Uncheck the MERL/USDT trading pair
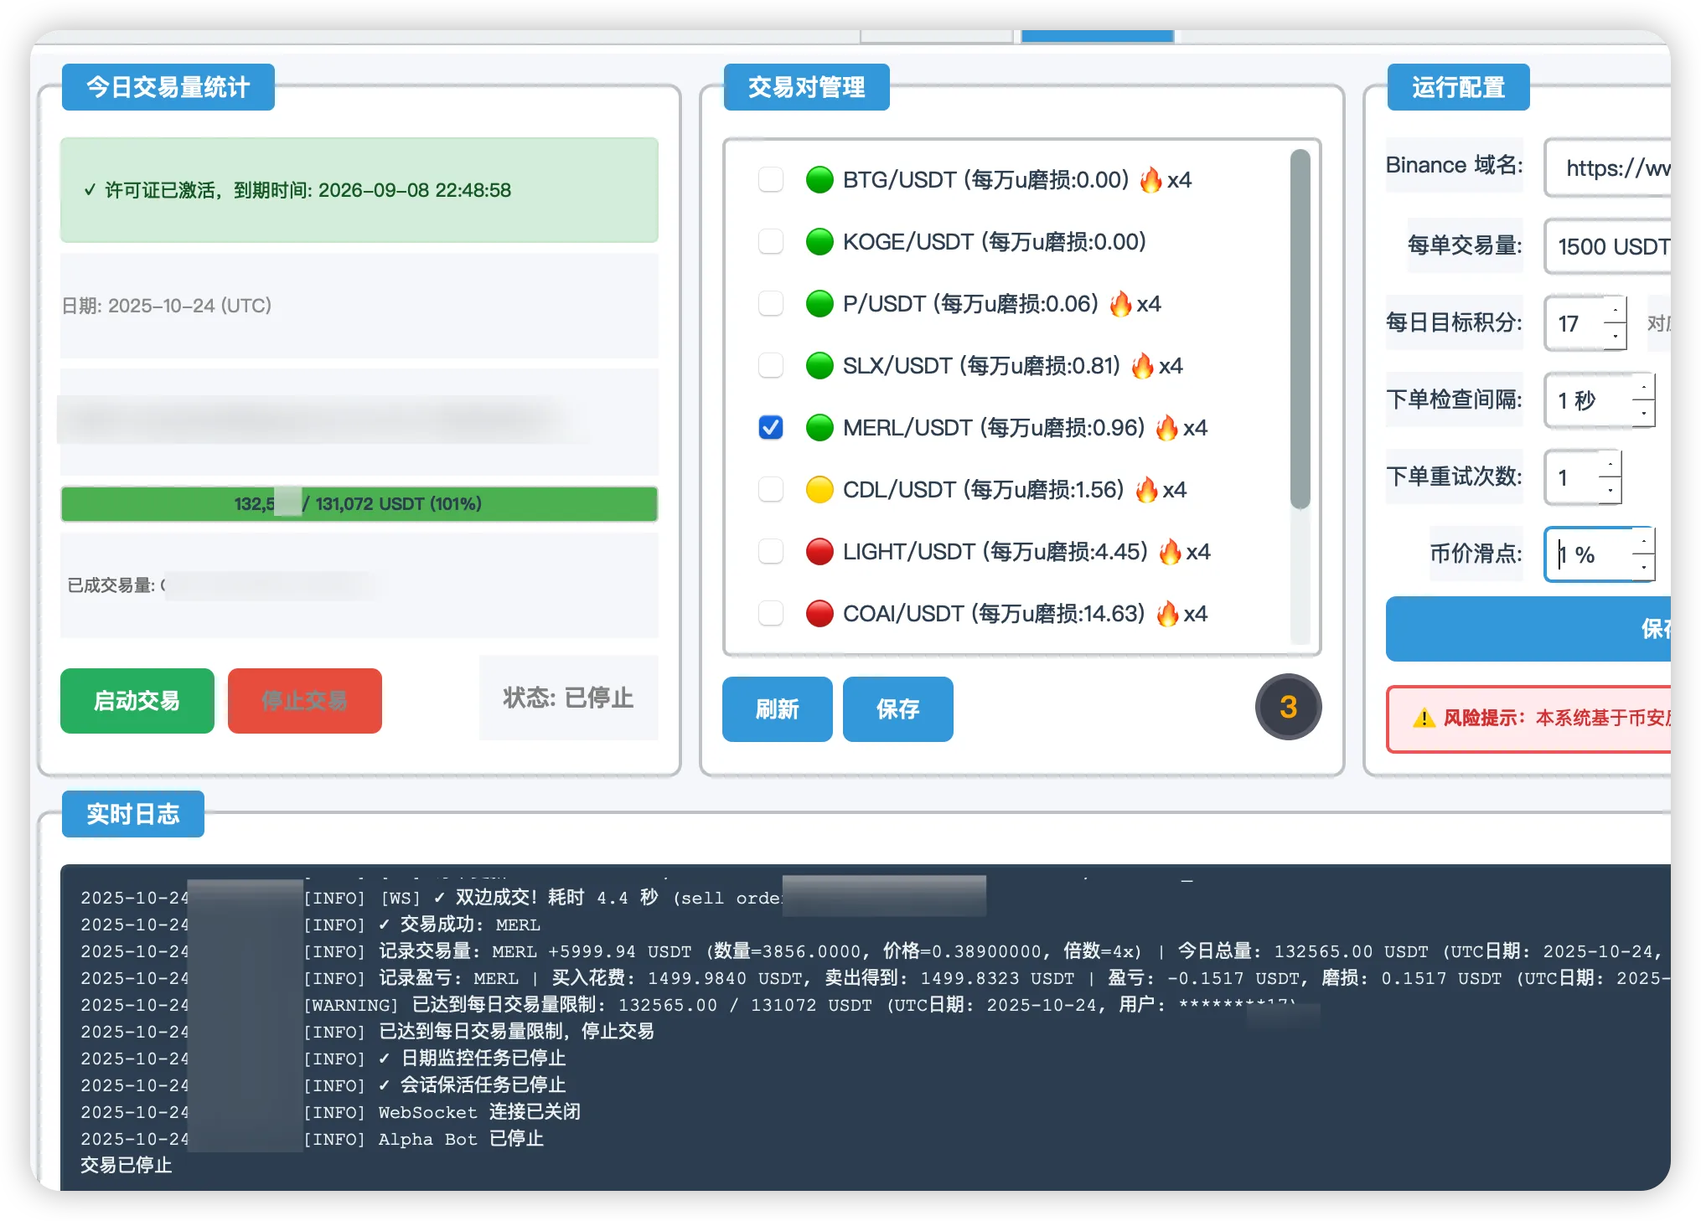 [x=771, y=428]
